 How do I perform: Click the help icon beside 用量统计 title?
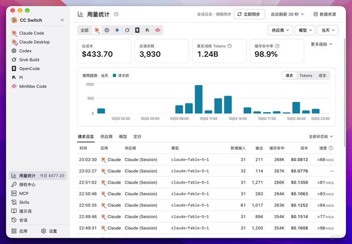[116, 14]
